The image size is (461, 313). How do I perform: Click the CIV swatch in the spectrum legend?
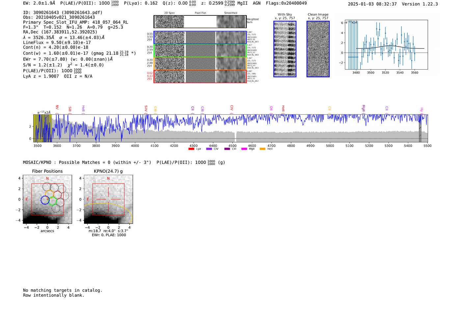tap(209, 149)
